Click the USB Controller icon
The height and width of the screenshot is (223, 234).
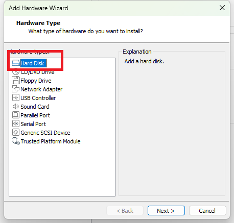point(16,97)
